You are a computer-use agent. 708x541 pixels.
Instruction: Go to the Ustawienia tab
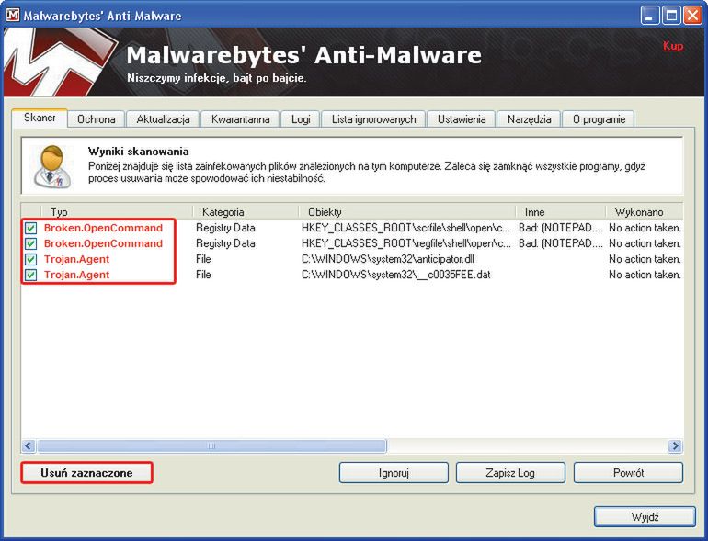coord(462,119)
